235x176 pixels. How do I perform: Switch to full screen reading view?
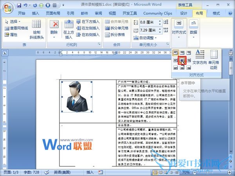click(161, 172)
